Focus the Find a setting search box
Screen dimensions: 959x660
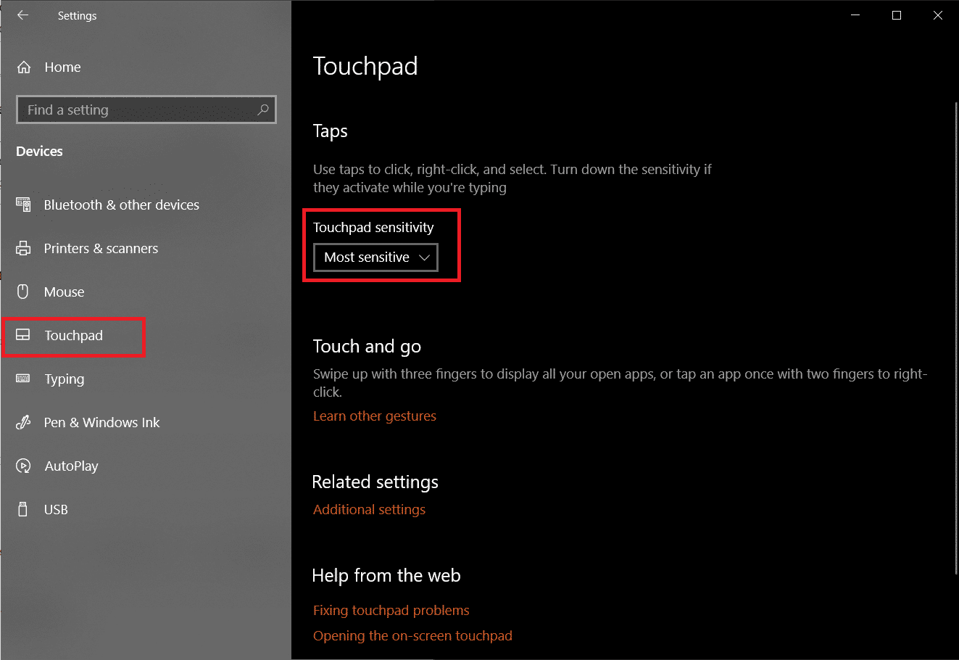coord(138,110)
